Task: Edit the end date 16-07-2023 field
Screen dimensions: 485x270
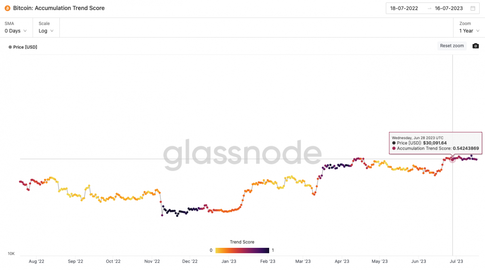Action: tap(449, 8)
